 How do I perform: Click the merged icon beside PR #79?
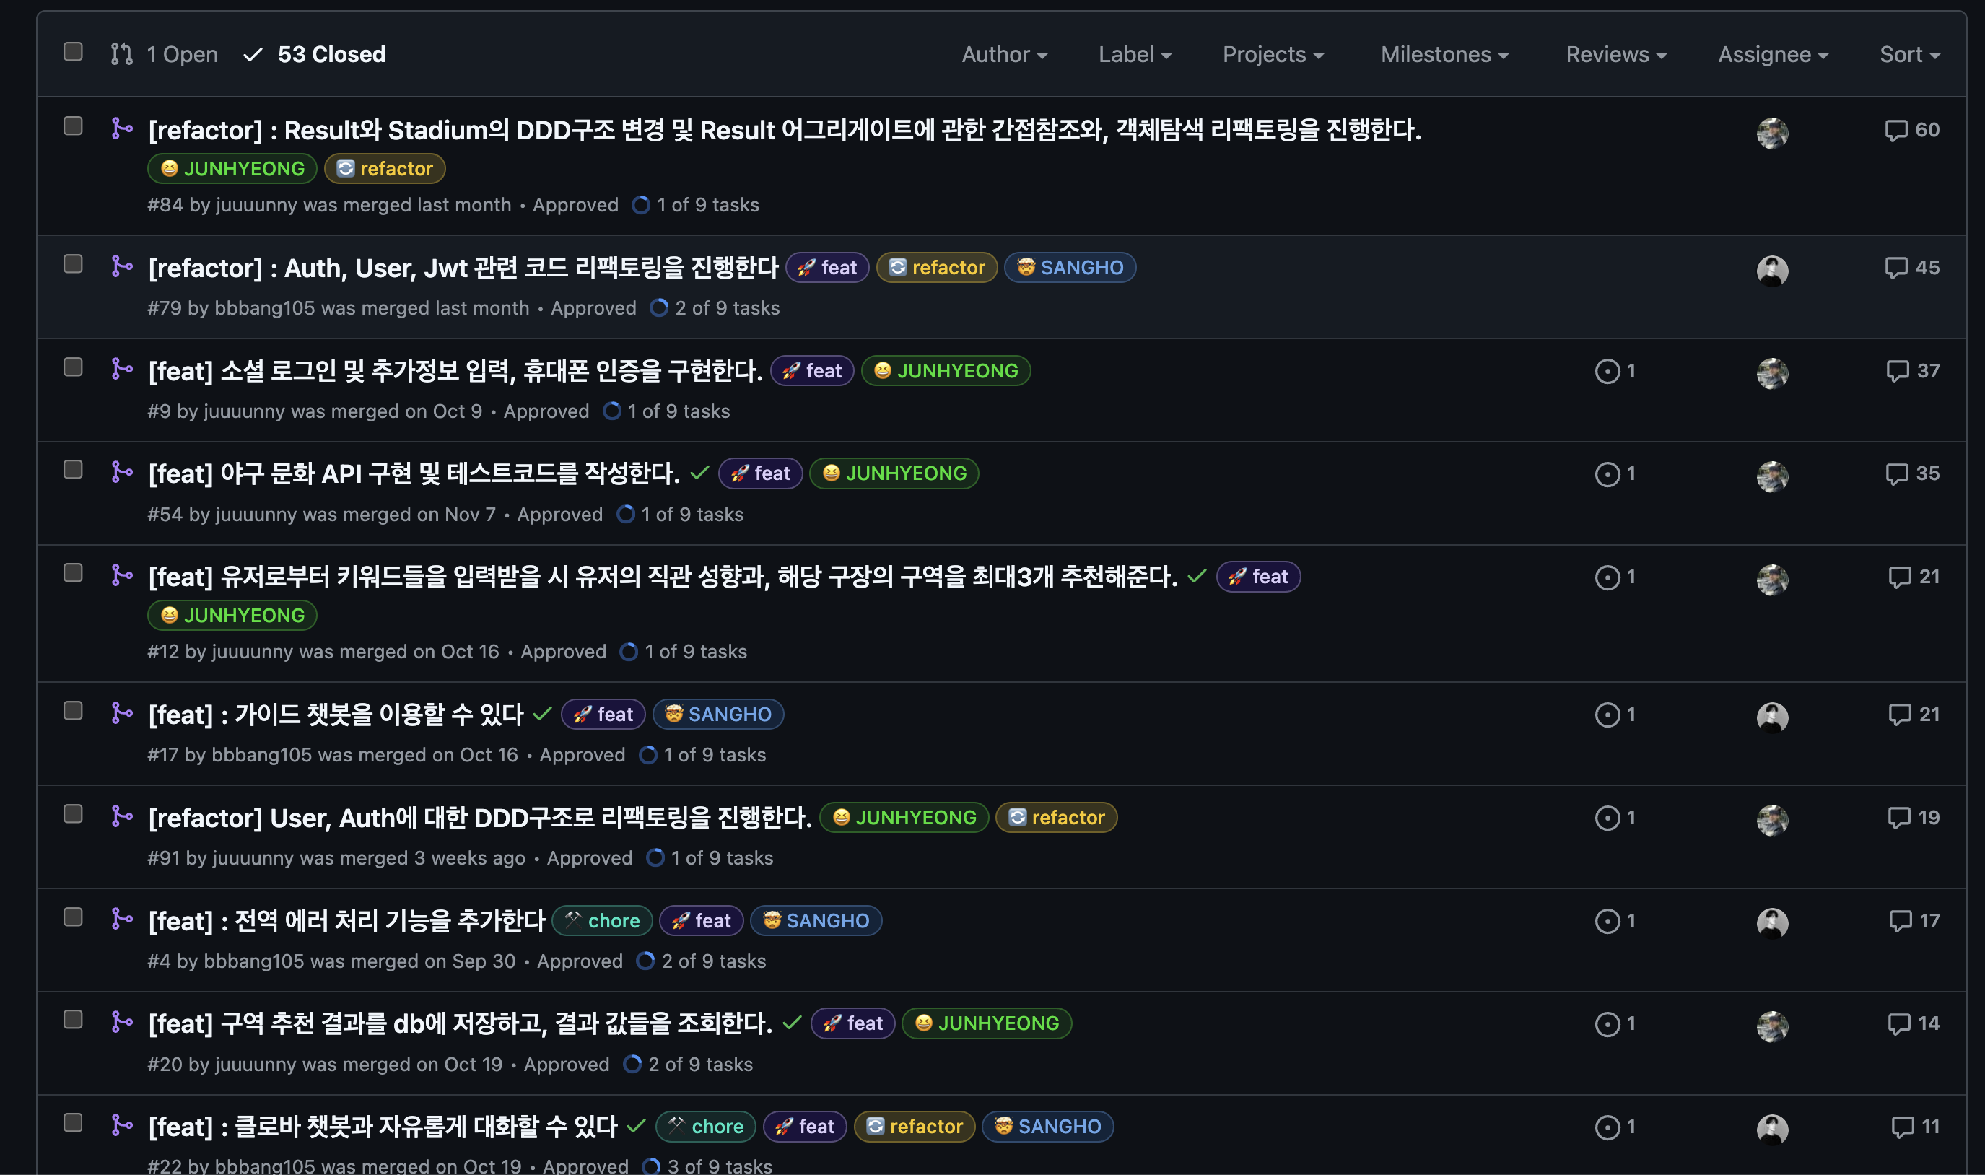click(121, 267)
